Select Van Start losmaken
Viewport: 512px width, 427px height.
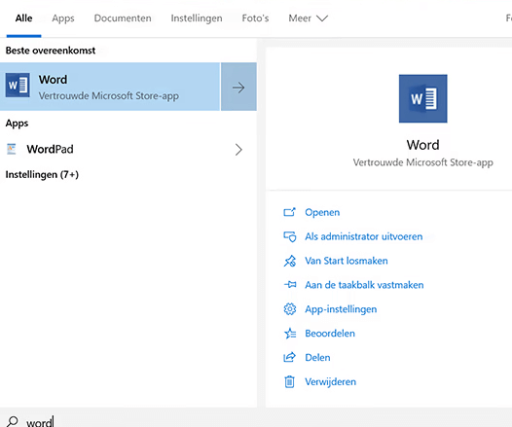click(x=347, y=261)
